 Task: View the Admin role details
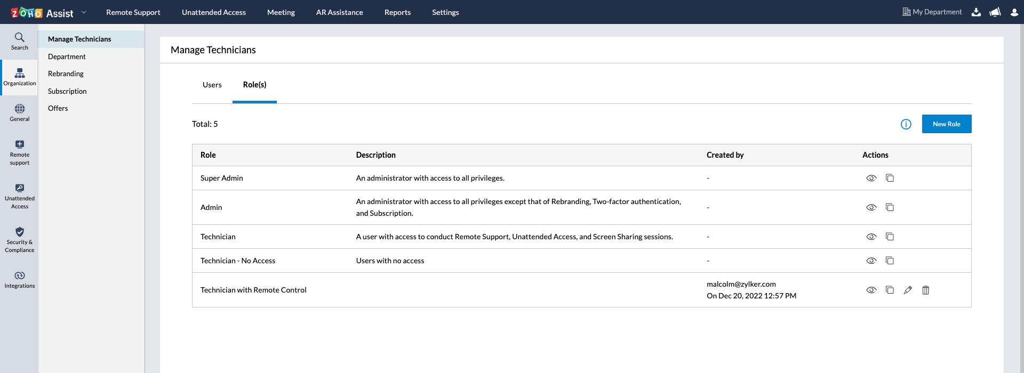871,207
